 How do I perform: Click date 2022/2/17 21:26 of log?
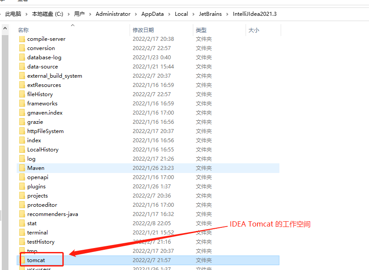153,159
